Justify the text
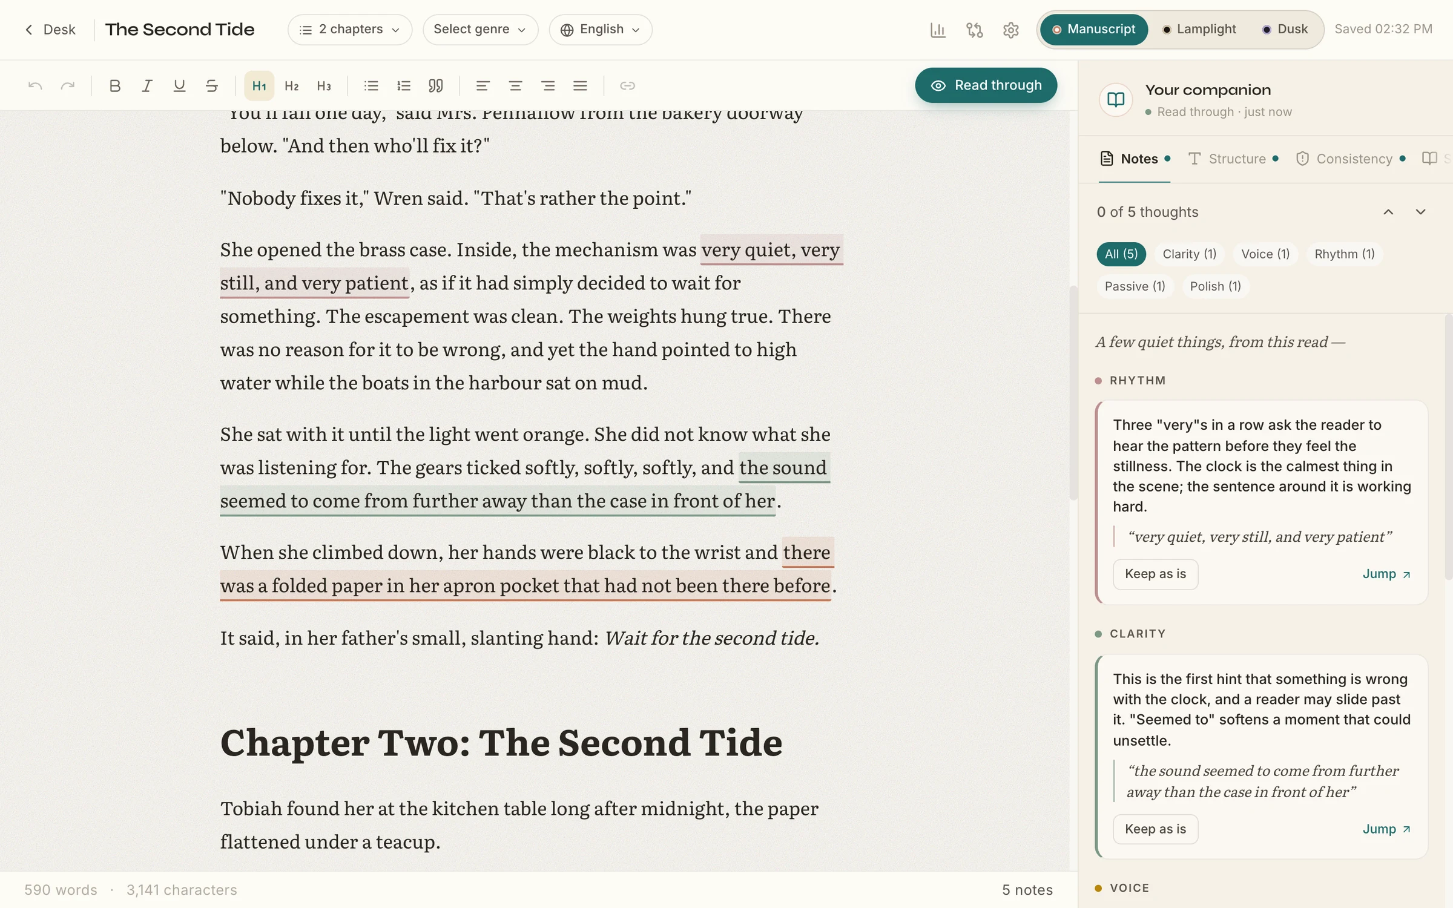This screenshot has width=1453, height=908. [x=580, y=86]
